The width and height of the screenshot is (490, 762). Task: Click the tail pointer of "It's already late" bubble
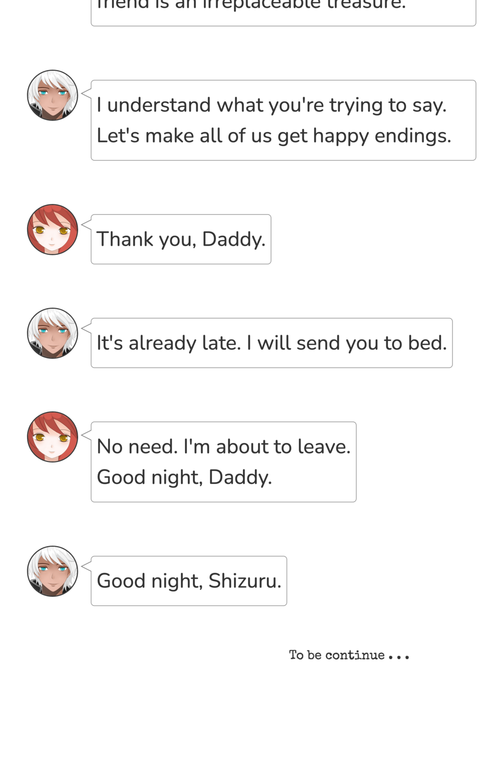coord(86,329)
